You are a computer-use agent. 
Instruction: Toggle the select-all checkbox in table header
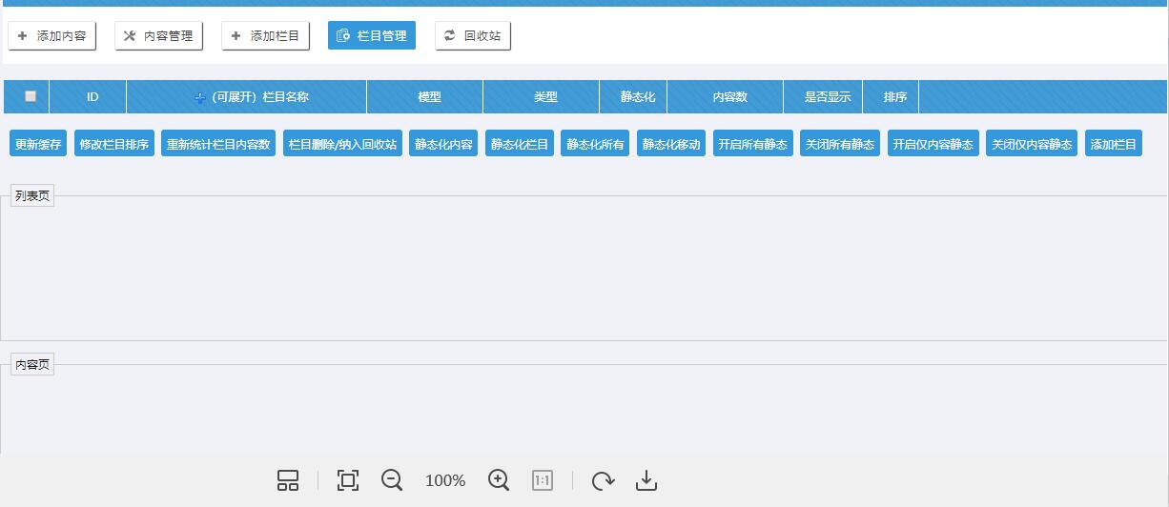point(31,96)
